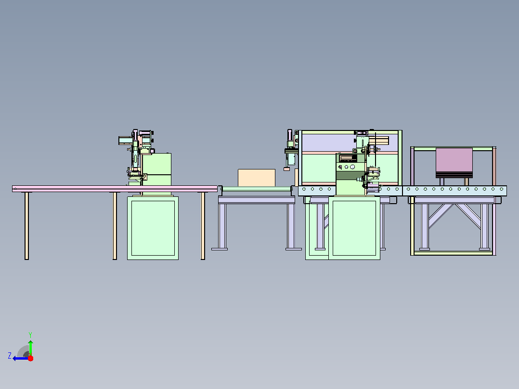Viewport: 519px width, 389px height.
Task: Select the cyan horizontal arm on left machine
Action: point(126,141)
